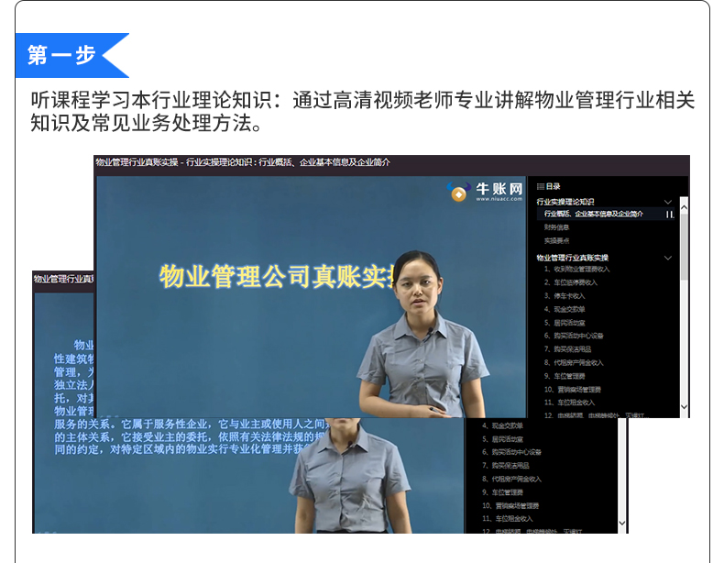Click the scrollbar thumb in the front player's list

[685, 246]
